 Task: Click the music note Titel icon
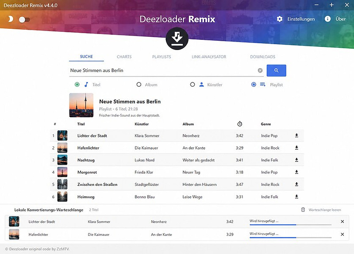(86, 85)
